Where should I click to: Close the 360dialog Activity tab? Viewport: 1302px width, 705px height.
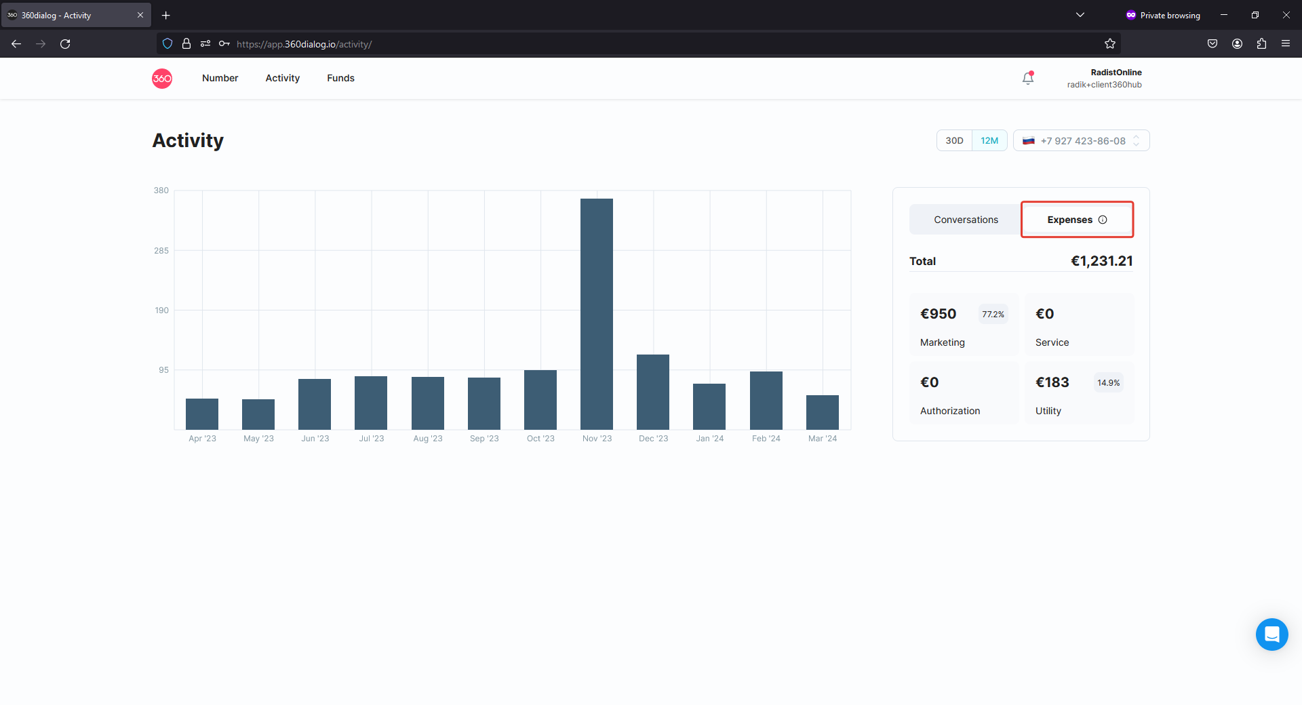point(140,15)
